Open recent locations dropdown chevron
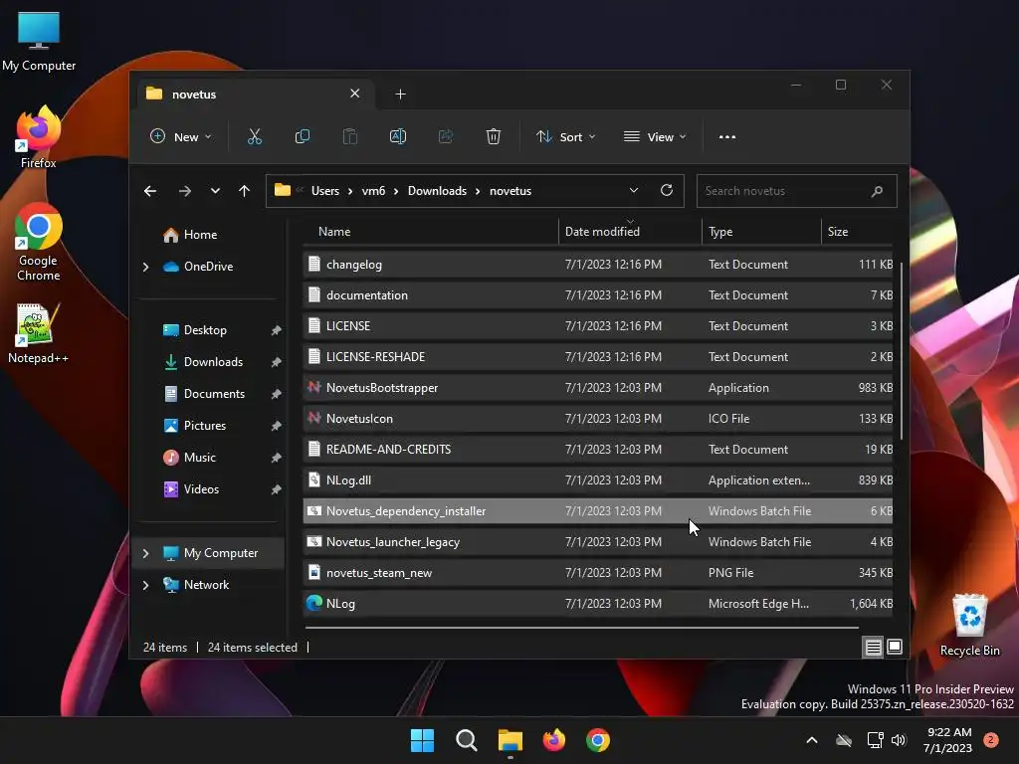Screen dimensions: 1019x764 click(x=215, y=191)
